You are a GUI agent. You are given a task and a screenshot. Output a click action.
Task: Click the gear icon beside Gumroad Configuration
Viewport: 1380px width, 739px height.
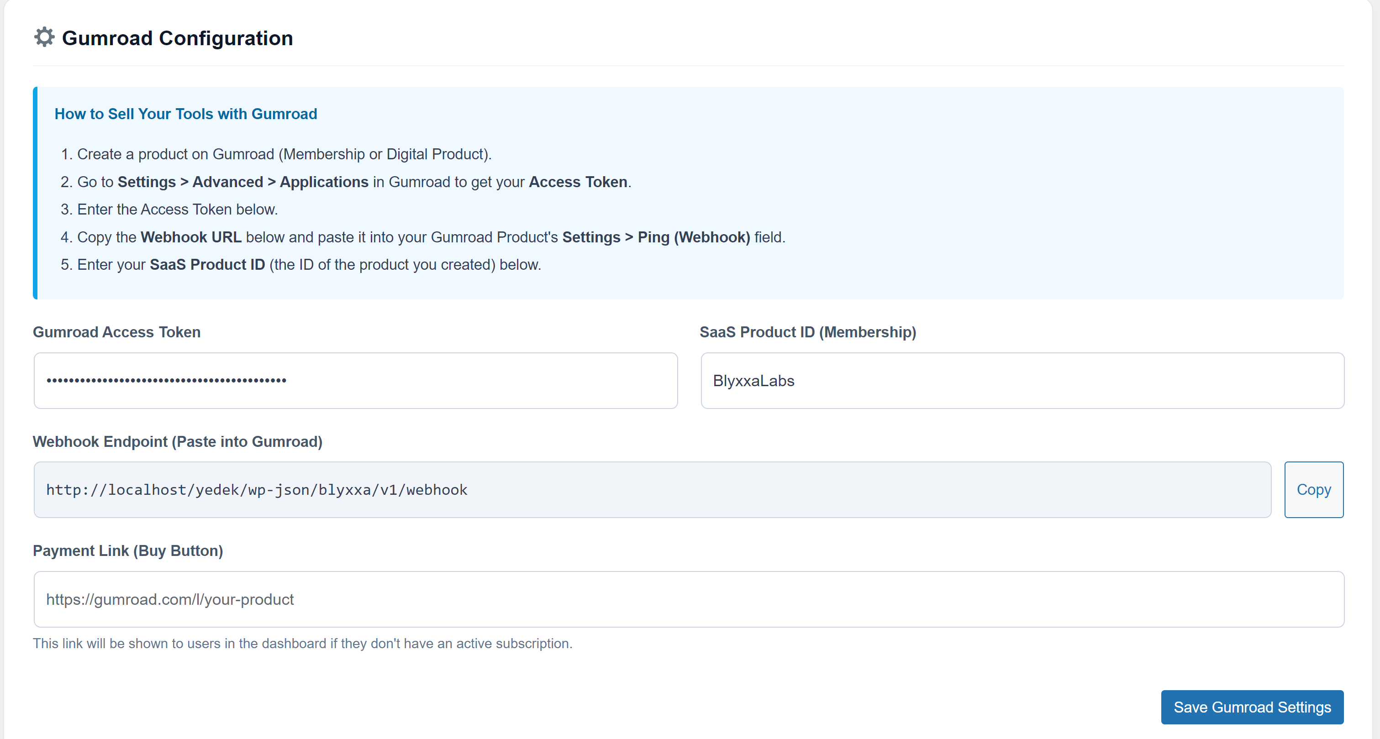coord(44,37)
